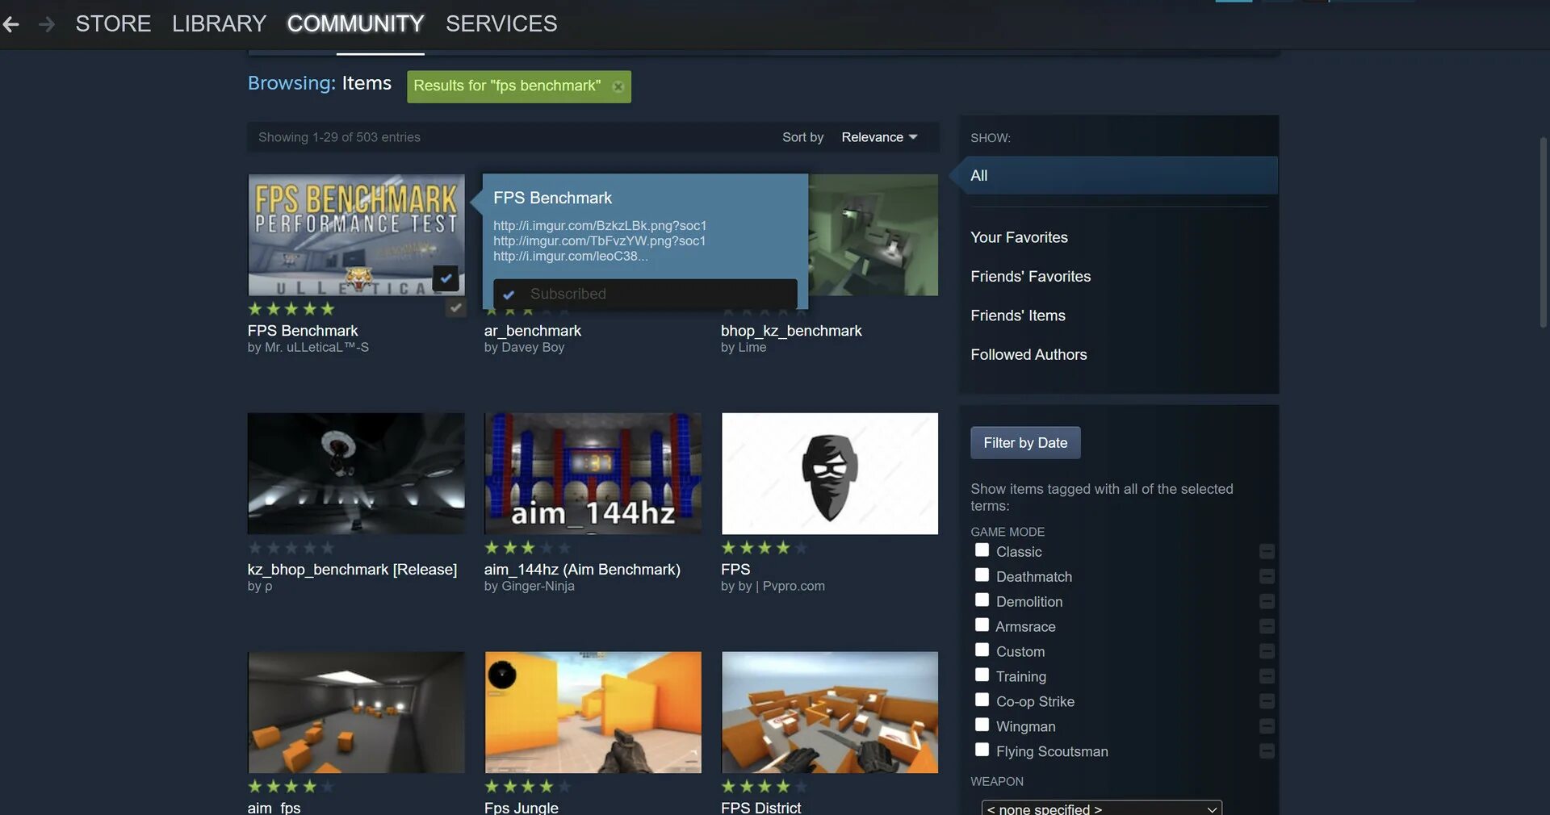Open the LIBRARY menu

pyautogui.click(x=219, y=24)
